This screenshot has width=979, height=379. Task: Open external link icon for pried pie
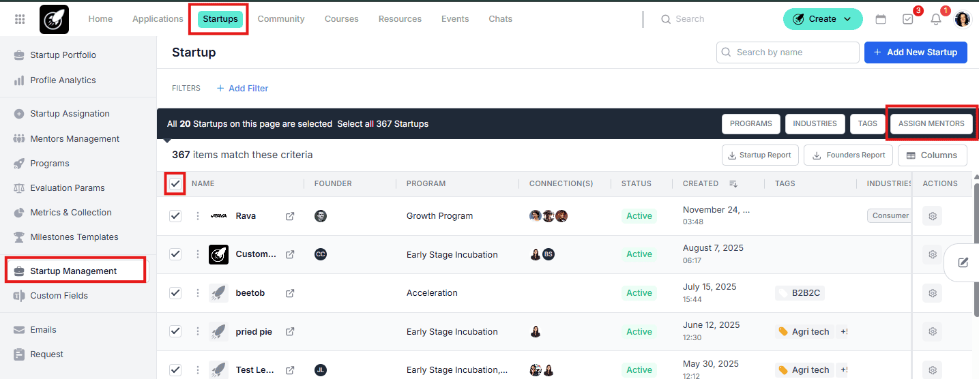click(290, 332)
